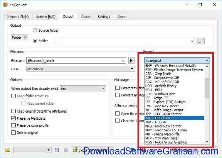Toggle Keep parent folder checkbox
This screenshot has height=158, width=222.
coord(23,103)
